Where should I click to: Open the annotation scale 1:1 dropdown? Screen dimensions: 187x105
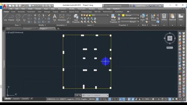[x=146, y=99]
